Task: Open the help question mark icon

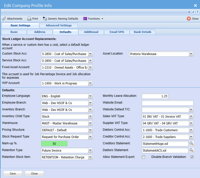Action: coord(197,12)
